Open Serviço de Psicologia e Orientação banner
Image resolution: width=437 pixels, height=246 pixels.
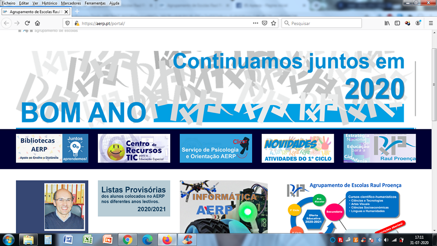click(216, 149)
